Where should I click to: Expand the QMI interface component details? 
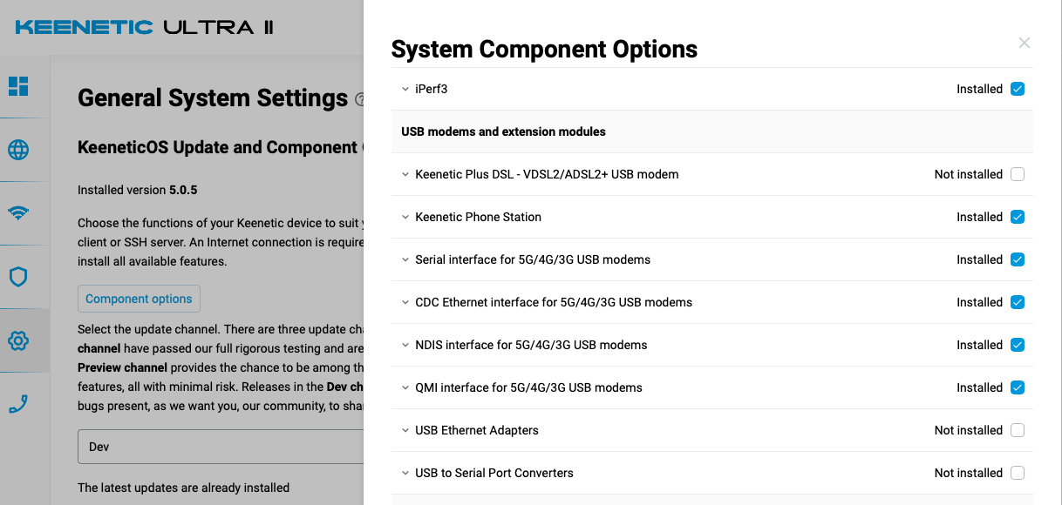pyautogui.click(x=405, y=387)
